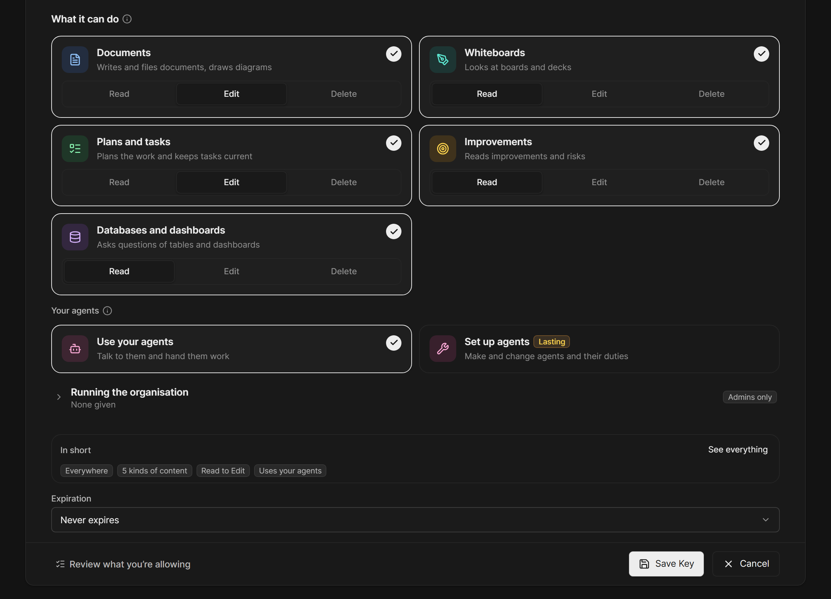The image size is (831, 599).
Task: Uncheck the Documents permission checkmark
Action: coord(393,54)
